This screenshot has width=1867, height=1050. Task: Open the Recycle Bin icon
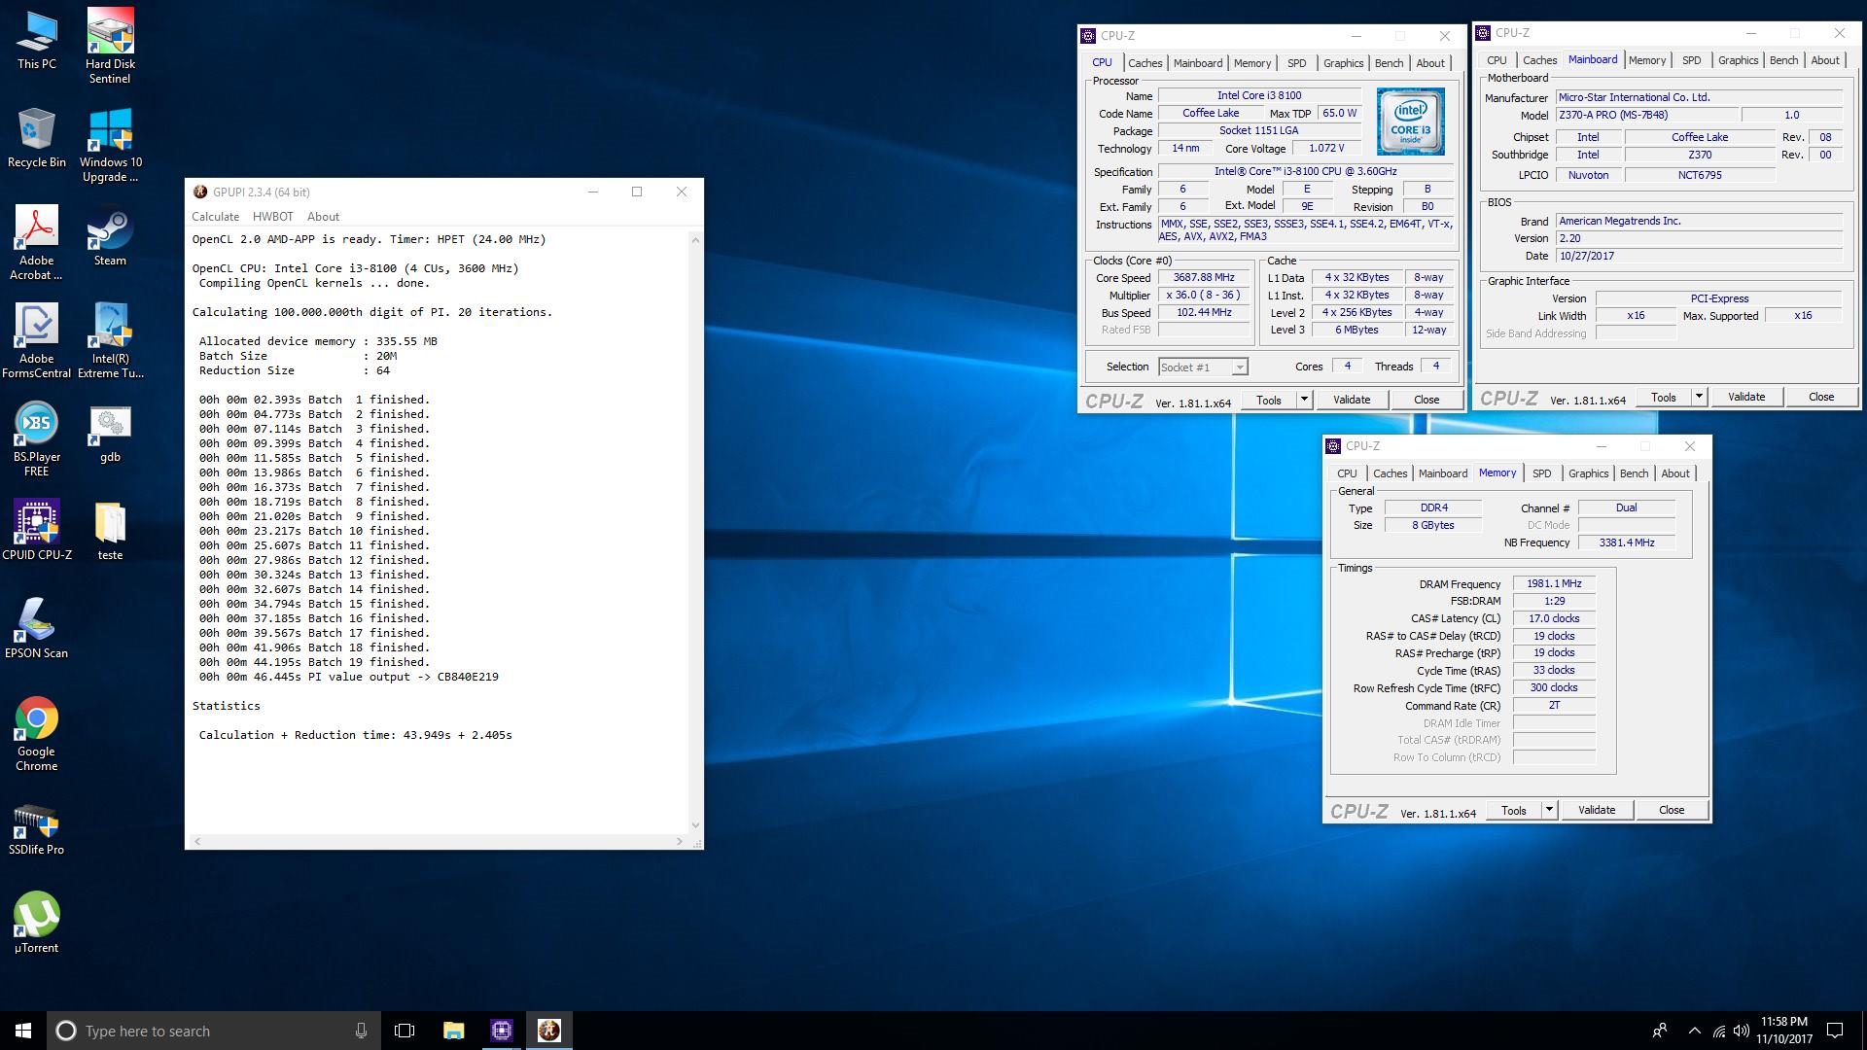pos(37,138)
